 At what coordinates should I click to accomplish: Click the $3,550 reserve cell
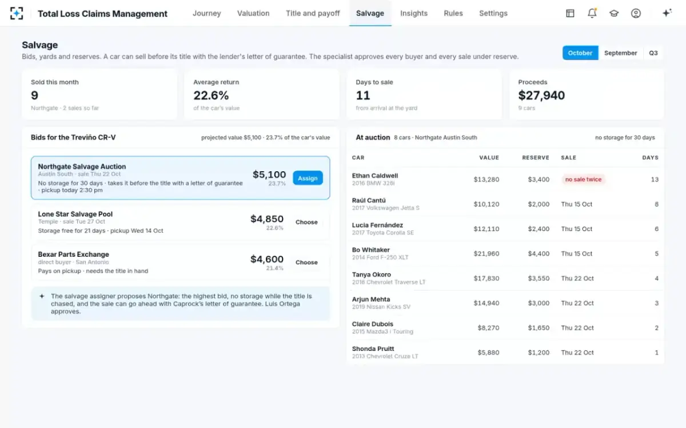[x=539, y=278]
